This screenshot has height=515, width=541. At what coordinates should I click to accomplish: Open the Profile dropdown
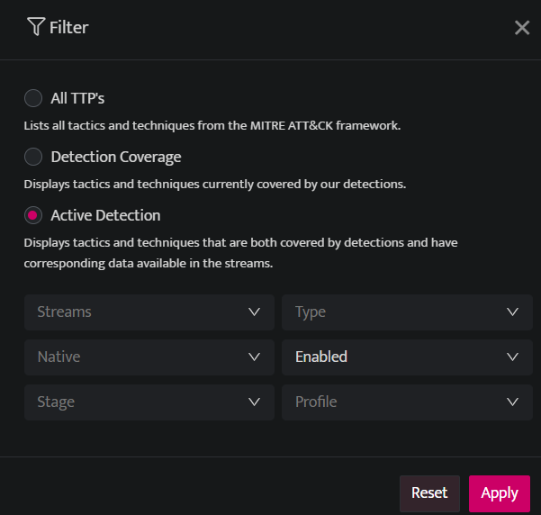pyautogui.click(x=407, y=402)
